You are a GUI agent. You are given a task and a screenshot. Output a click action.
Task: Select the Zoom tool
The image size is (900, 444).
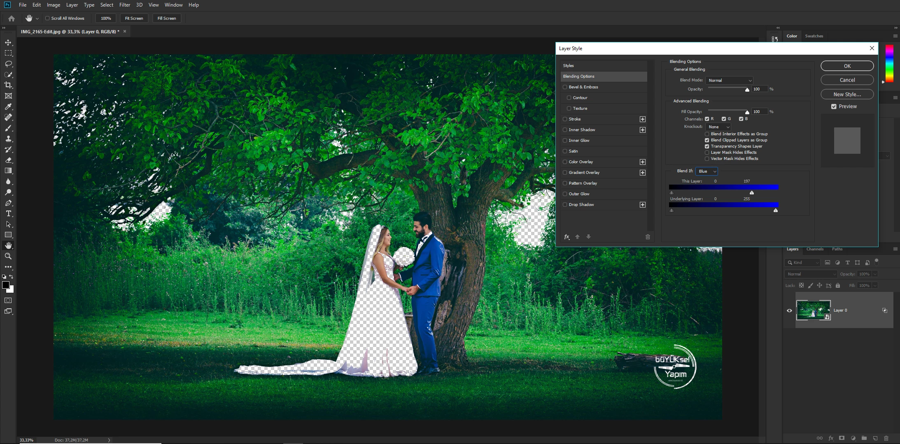click(x=8, y=256)
